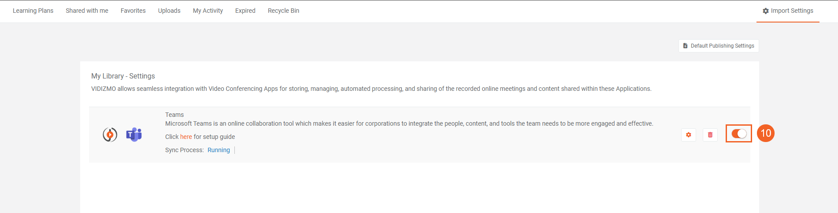This screenshot has width=838, height=213.
Task: Open the Uploads tab
Action: pyautogui.click(x=169, y=11)
